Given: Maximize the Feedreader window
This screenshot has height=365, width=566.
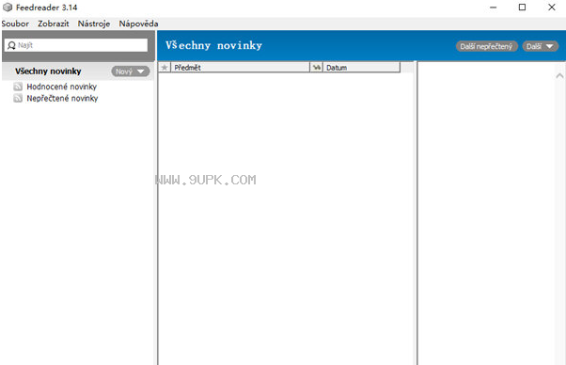Looking at the screenshot, I should tap(522, 8).
